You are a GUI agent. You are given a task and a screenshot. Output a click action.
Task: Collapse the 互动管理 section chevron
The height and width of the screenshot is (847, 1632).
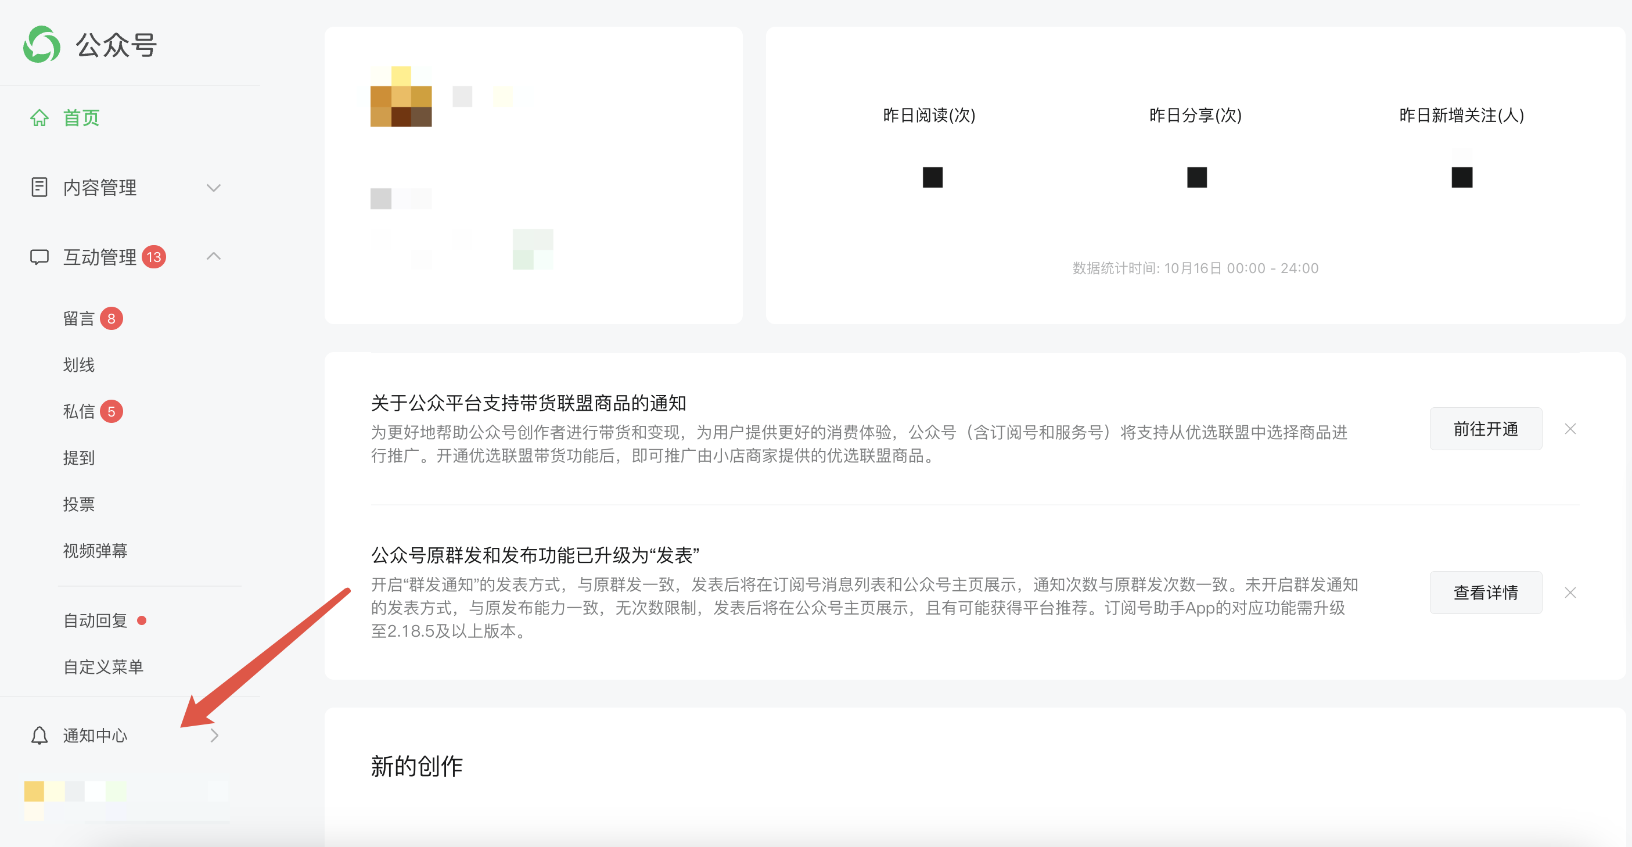click(x=214, y=256)
